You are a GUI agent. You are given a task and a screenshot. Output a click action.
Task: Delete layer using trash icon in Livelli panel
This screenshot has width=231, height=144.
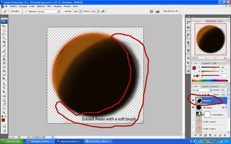225,135
